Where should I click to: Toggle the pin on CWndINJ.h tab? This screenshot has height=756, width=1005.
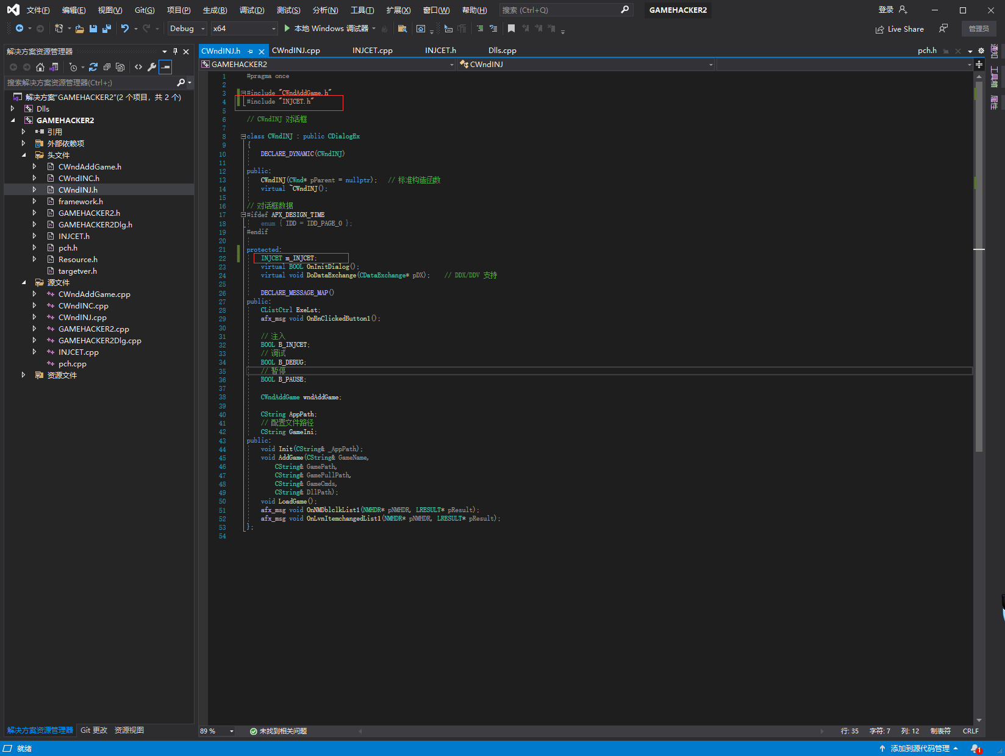click(250, 51)
